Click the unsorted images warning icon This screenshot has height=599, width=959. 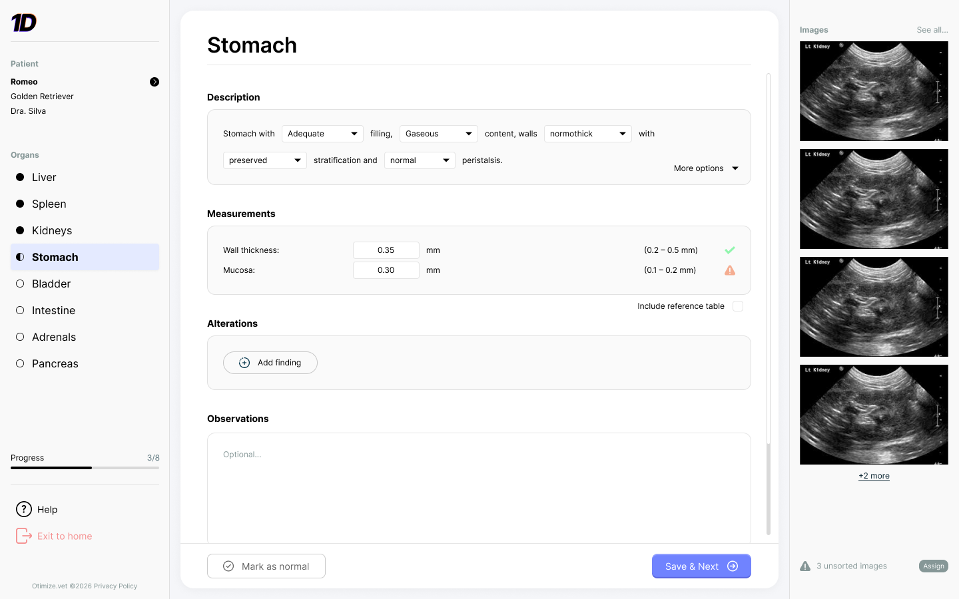click(x=805, y=566)
